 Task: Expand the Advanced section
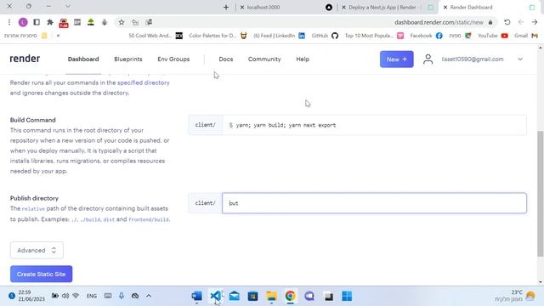37,250
